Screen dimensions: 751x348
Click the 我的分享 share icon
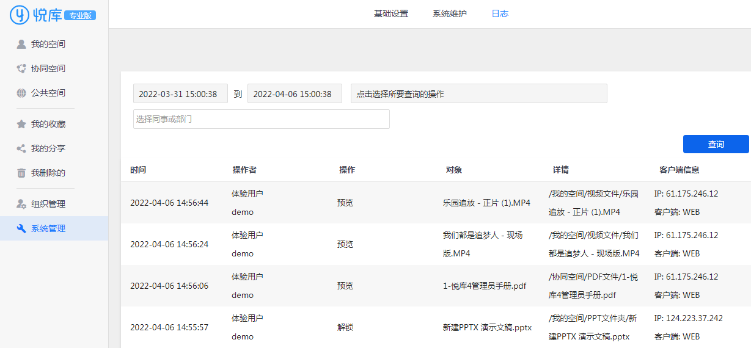click(x=21, y=148)
